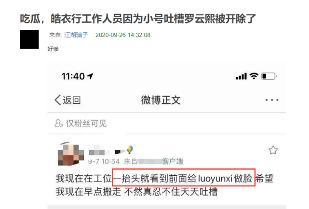Tap the Wi-Fi signal icon
The height and width of the screenshot is (209, 309).
click(x=254, y=76)
